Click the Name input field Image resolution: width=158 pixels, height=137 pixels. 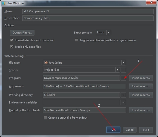click(x=88, y=12)
